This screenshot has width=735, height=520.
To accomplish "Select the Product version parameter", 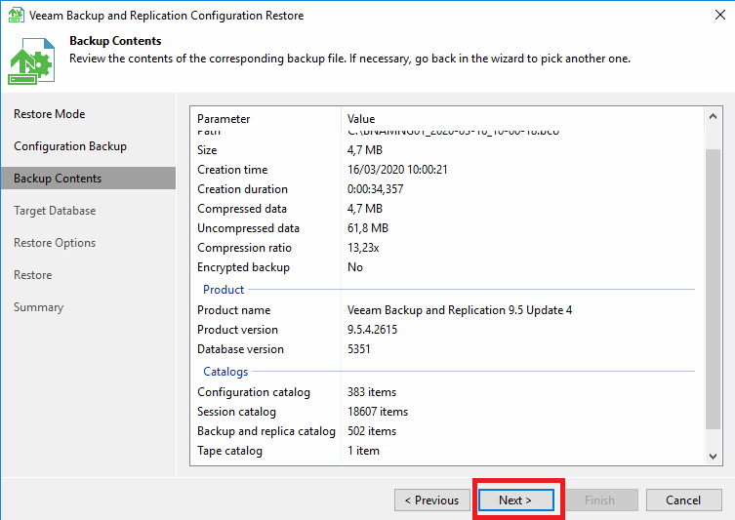I will 237,330.
